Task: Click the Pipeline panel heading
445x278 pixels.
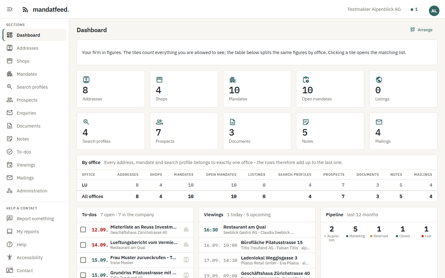Action: [335, 215]
